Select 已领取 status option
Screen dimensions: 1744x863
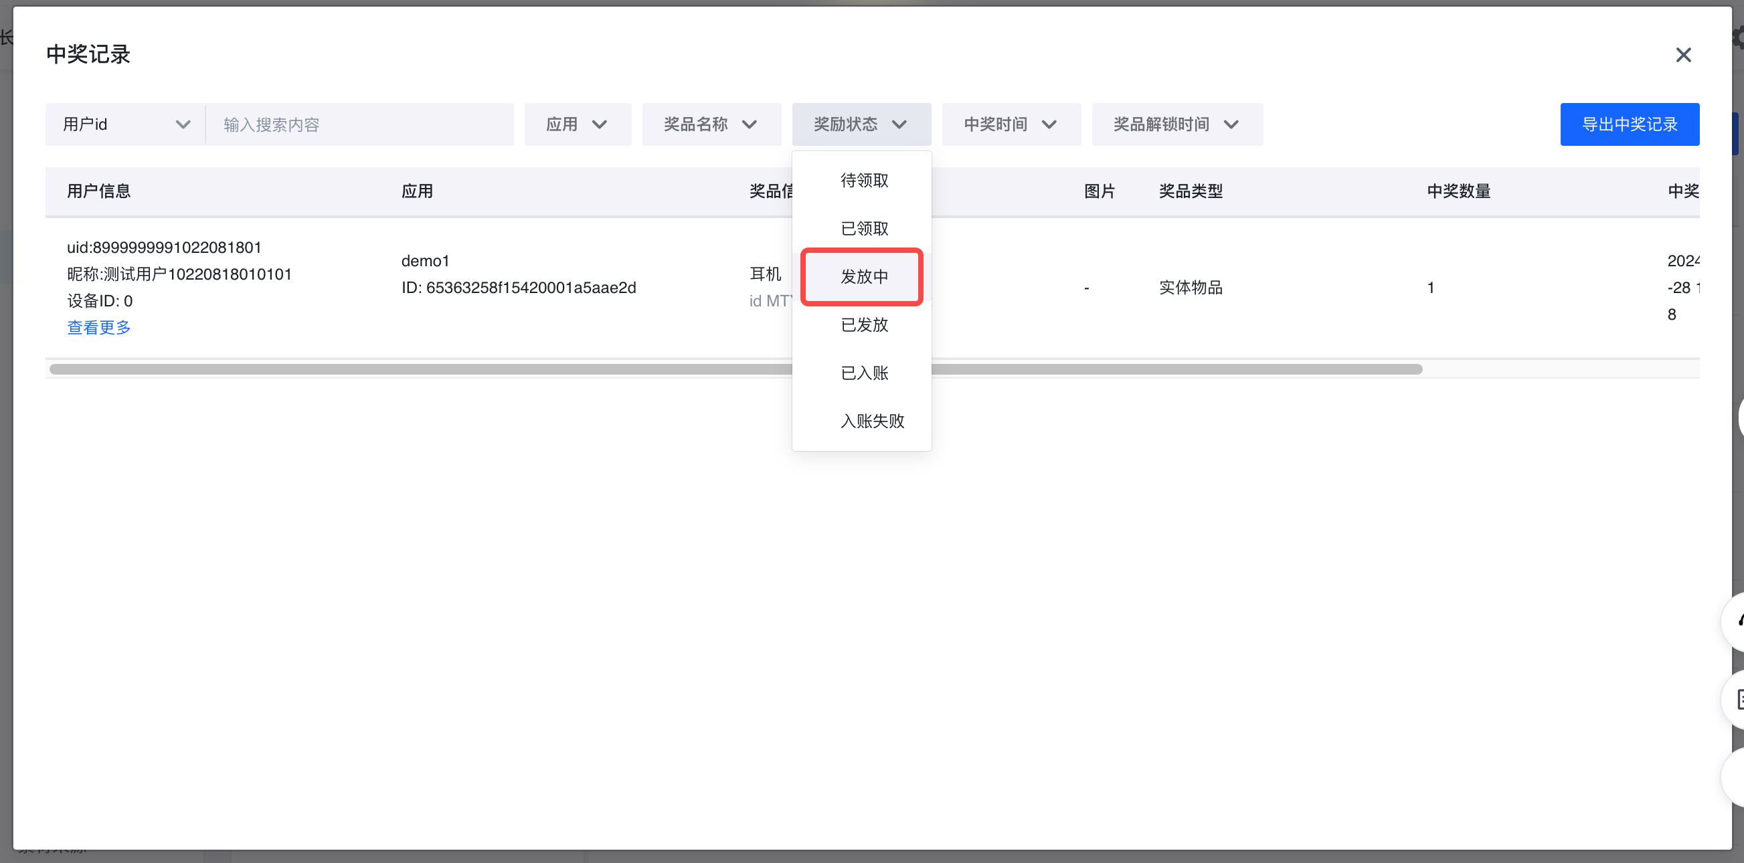pyautogui.click(x=862, y=229)
